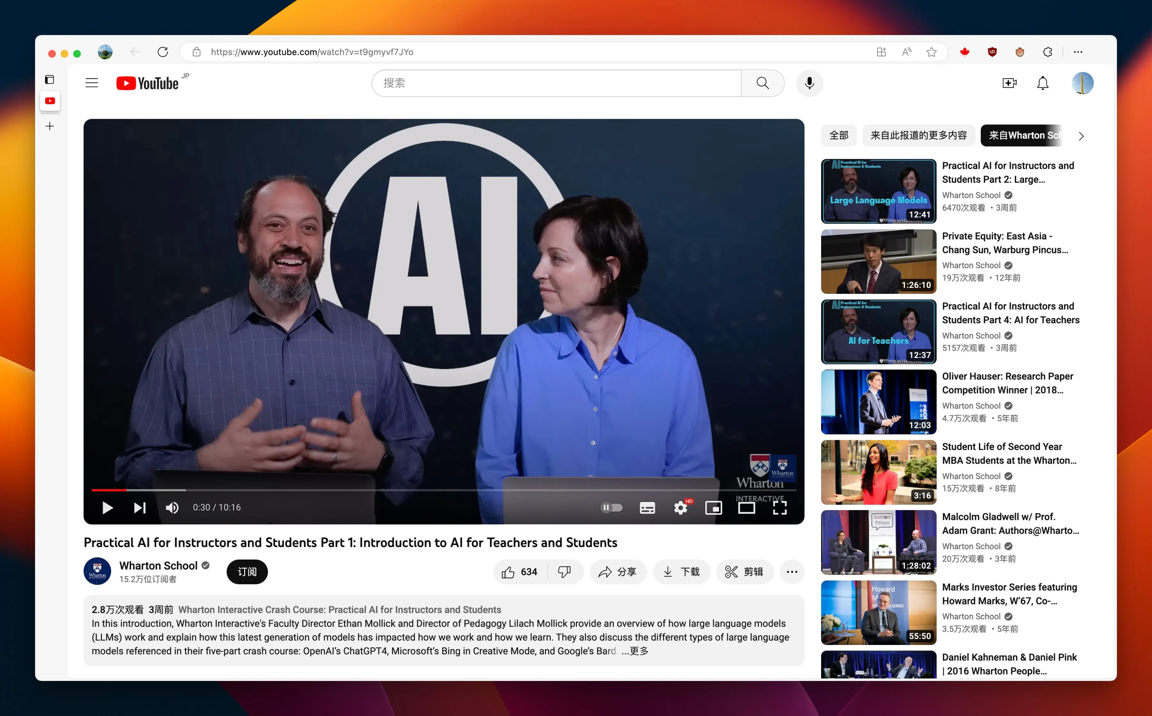Select the 全部 filter chip
Image resolution: width=1152 pixels, height=716 pixels.
(838, 135)
